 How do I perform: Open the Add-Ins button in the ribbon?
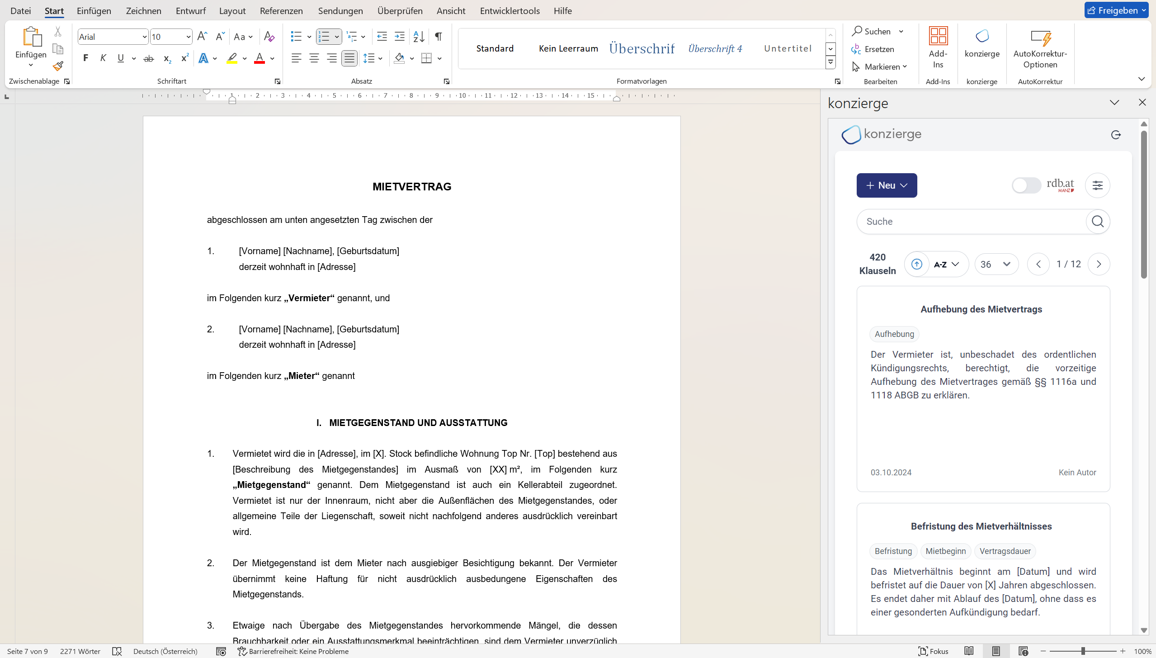tap(938, 47)
